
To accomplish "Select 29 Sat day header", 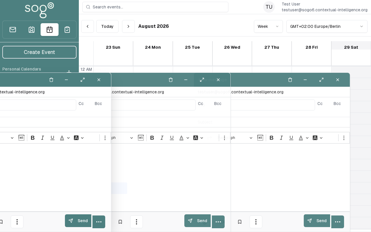I will [x=351, y=47].
